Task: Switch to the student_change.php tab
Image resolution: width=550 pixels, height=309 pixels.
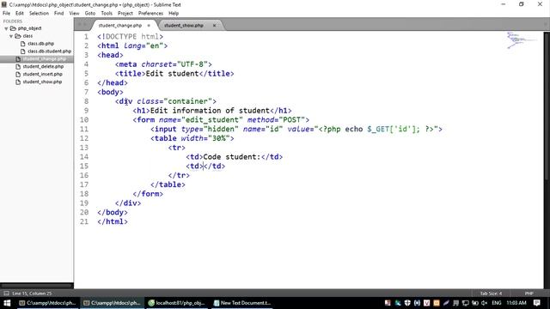Action: tap(120, 26)
